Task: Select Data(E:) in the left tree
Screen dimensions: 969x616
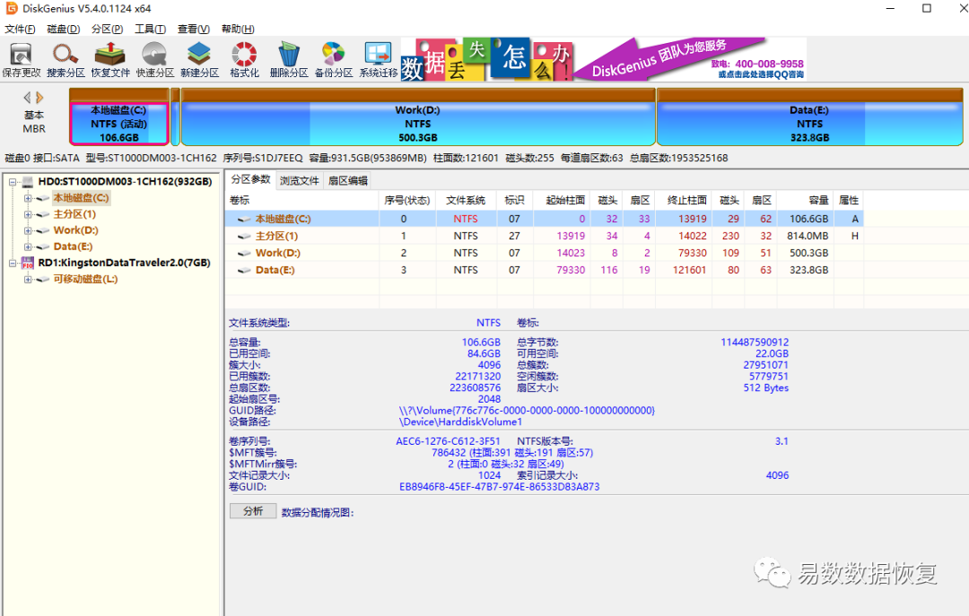Action: [73, 247]
